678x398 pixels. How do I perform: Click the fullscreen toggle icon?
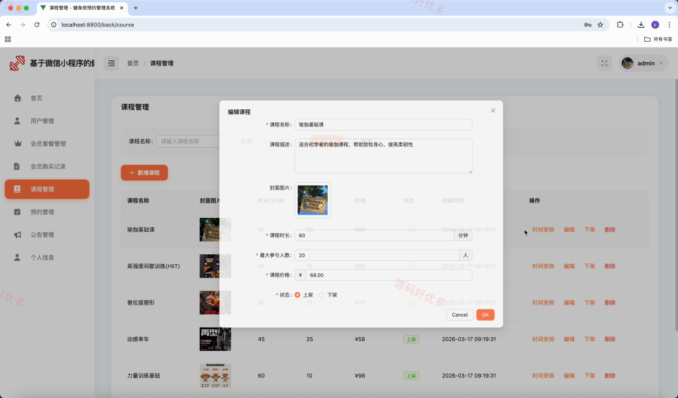point(604,63)
